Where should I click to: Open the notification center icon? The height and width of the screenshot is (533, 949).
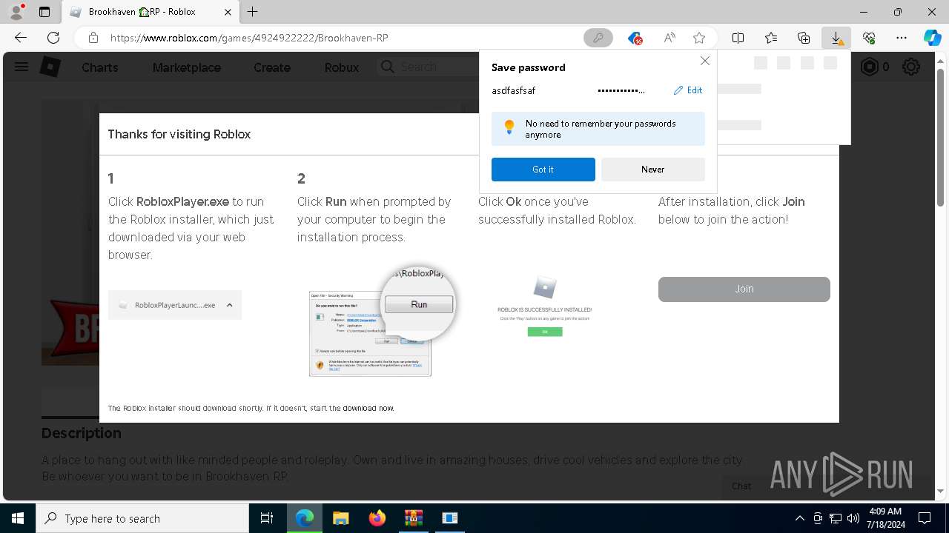[925, 518]
